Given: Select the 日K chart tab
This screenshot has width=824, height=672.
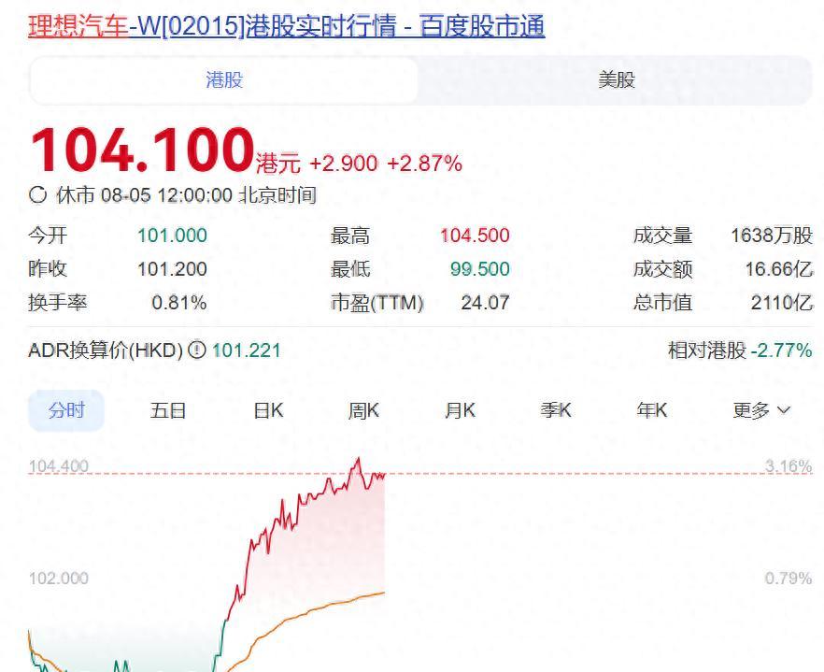Looking at the screenshot, I should [x=268, y=410].
